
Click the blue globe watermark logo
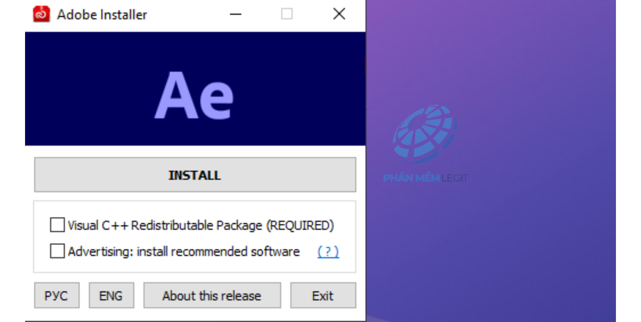[x=425, y=134]
